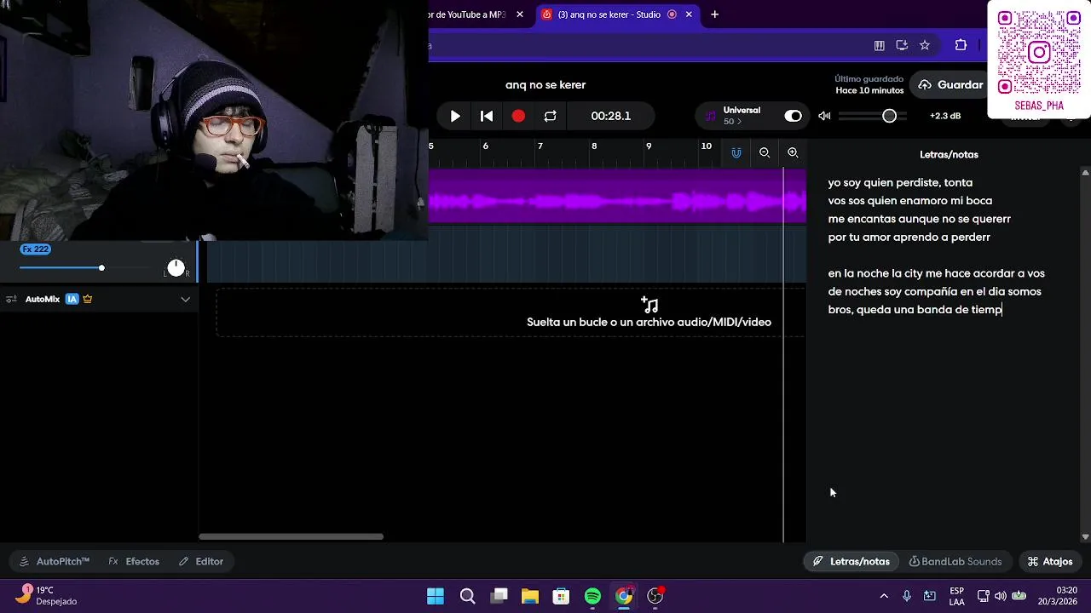Click the Último guardado status text
Image resolution: width=1091 pixels, height=613 pixels.
(869, 84)
